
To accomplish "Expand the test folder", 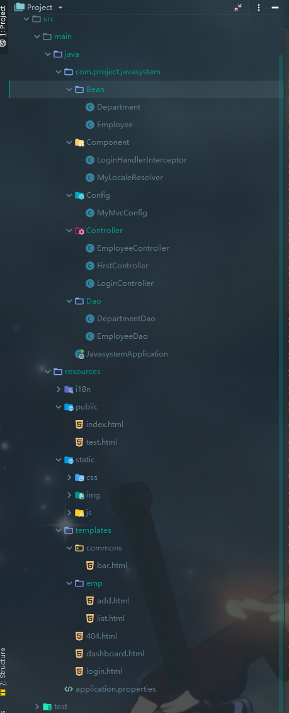I will 37,707.
